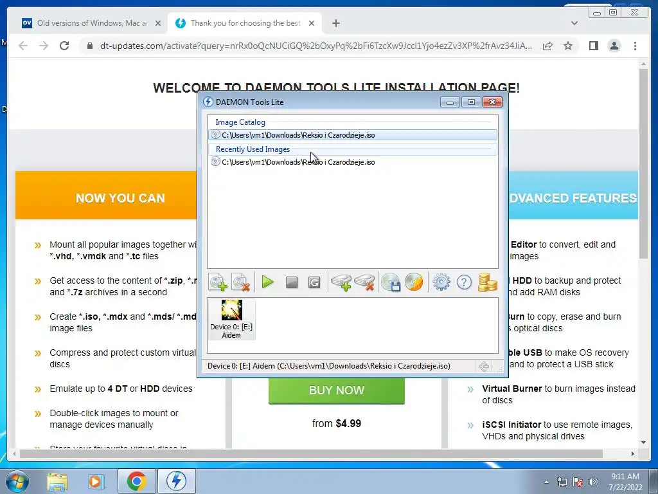Reload the dt-updates page

64,46
